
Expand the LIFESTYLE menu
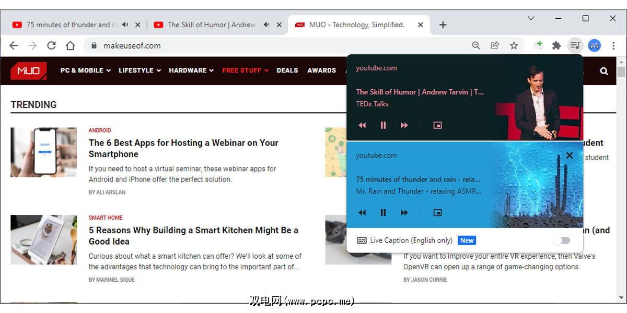tap(140, 70)
